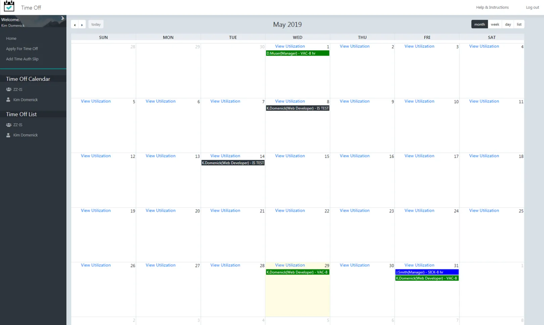View Utilization for May 21
The width and height of the screenshot is (544, 325).
(225, 211)
